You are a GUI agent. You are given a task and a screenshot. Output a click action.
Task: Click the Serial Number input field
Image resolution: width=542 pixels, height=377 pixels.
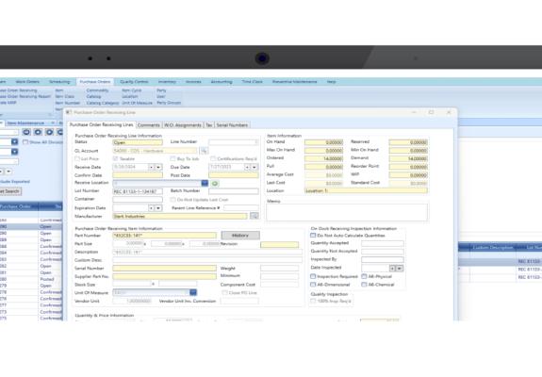[x=165, y=269]
